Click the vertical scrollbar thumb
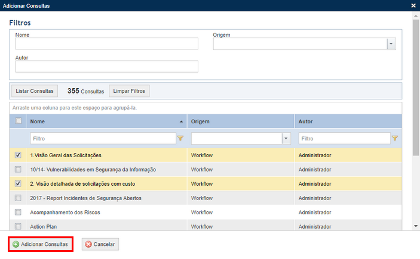The width and height of the screenshot is (420, 259). tap(416, 88)
